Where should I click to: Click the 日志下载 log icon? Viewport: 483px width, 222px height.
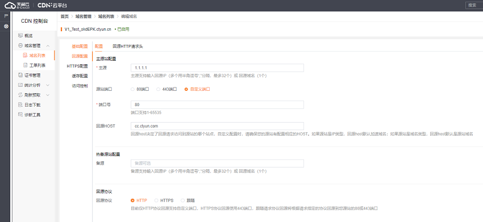(20, 104)
